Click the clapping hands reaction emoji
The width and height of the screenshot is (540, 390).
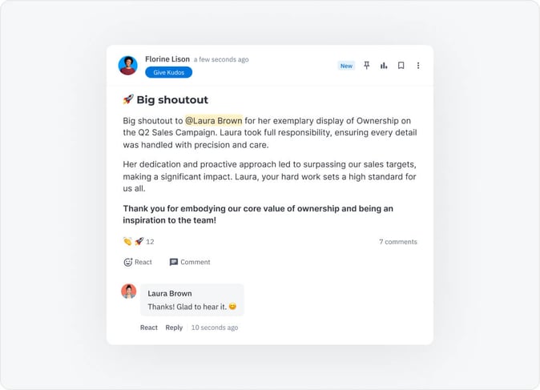pos(127,241)
